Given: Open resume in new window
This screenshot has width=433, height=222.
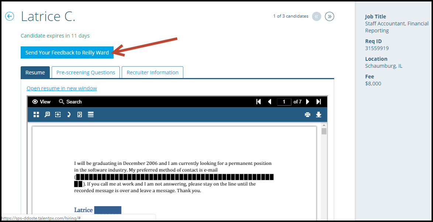Looking at the screenshot, I should (62, 88).
